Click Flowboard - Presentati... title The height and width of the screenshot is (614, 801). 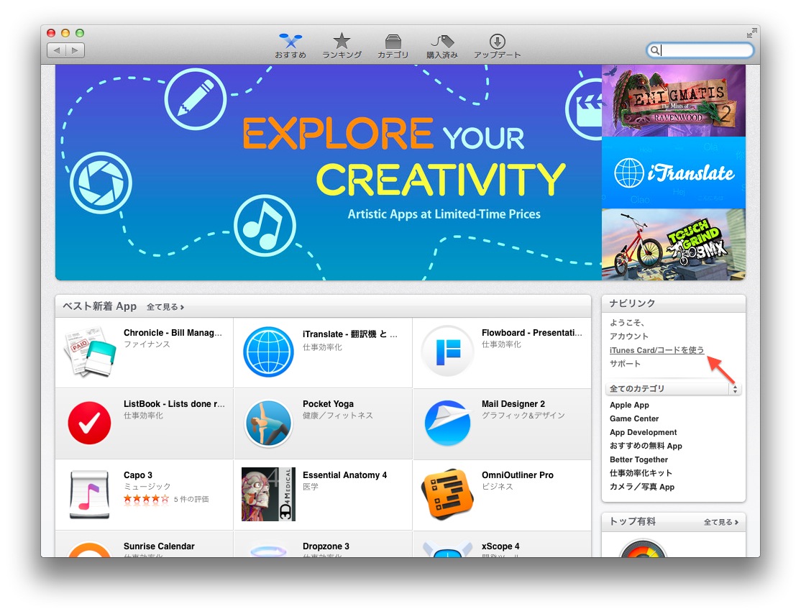point(532,333)
